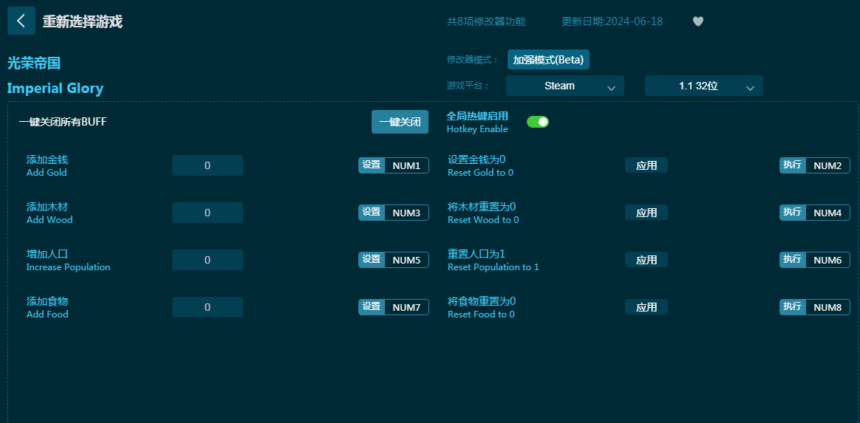The height and width of the screenshot is (423, 860).
Task: Click 设置 button for Add Gold
Action: point(372,165)
